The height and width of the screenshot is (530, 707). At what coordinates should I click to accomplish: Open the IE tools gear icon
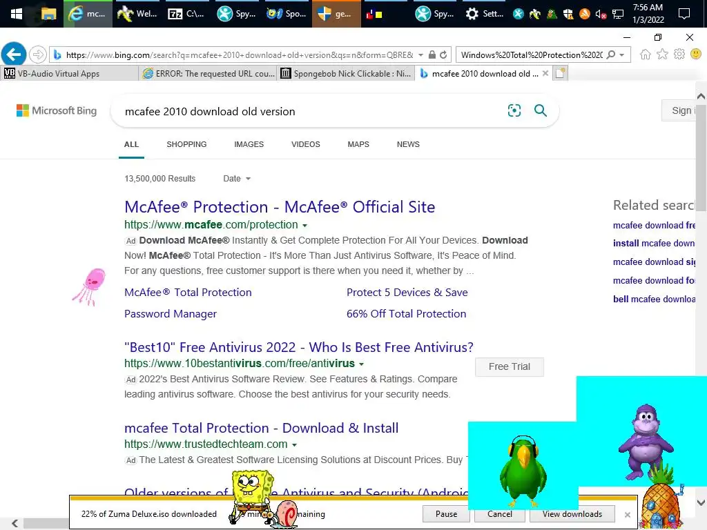pyautogui.click(x=679, y=55)
